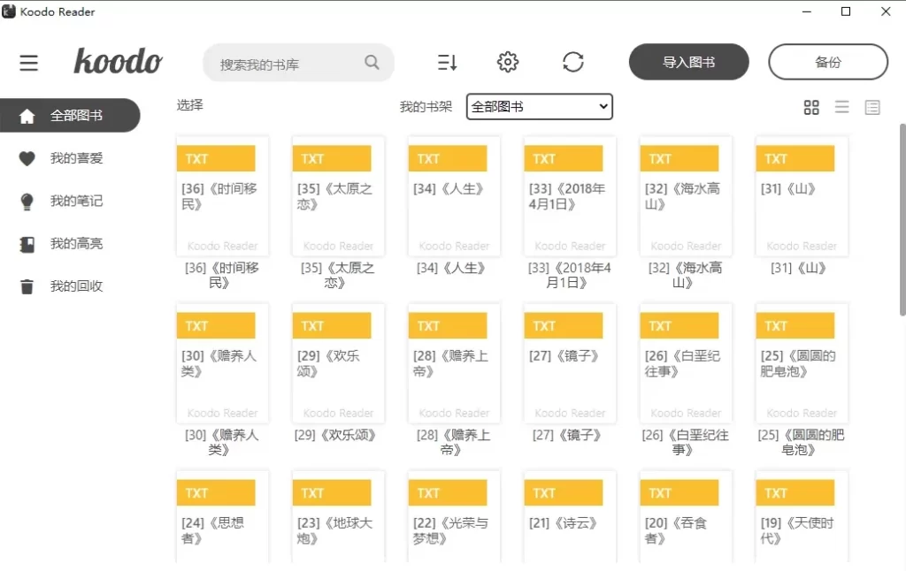Click the sync books icon
Image resolution: width=906 pixels, height=571 pixels.
(573, 61)
